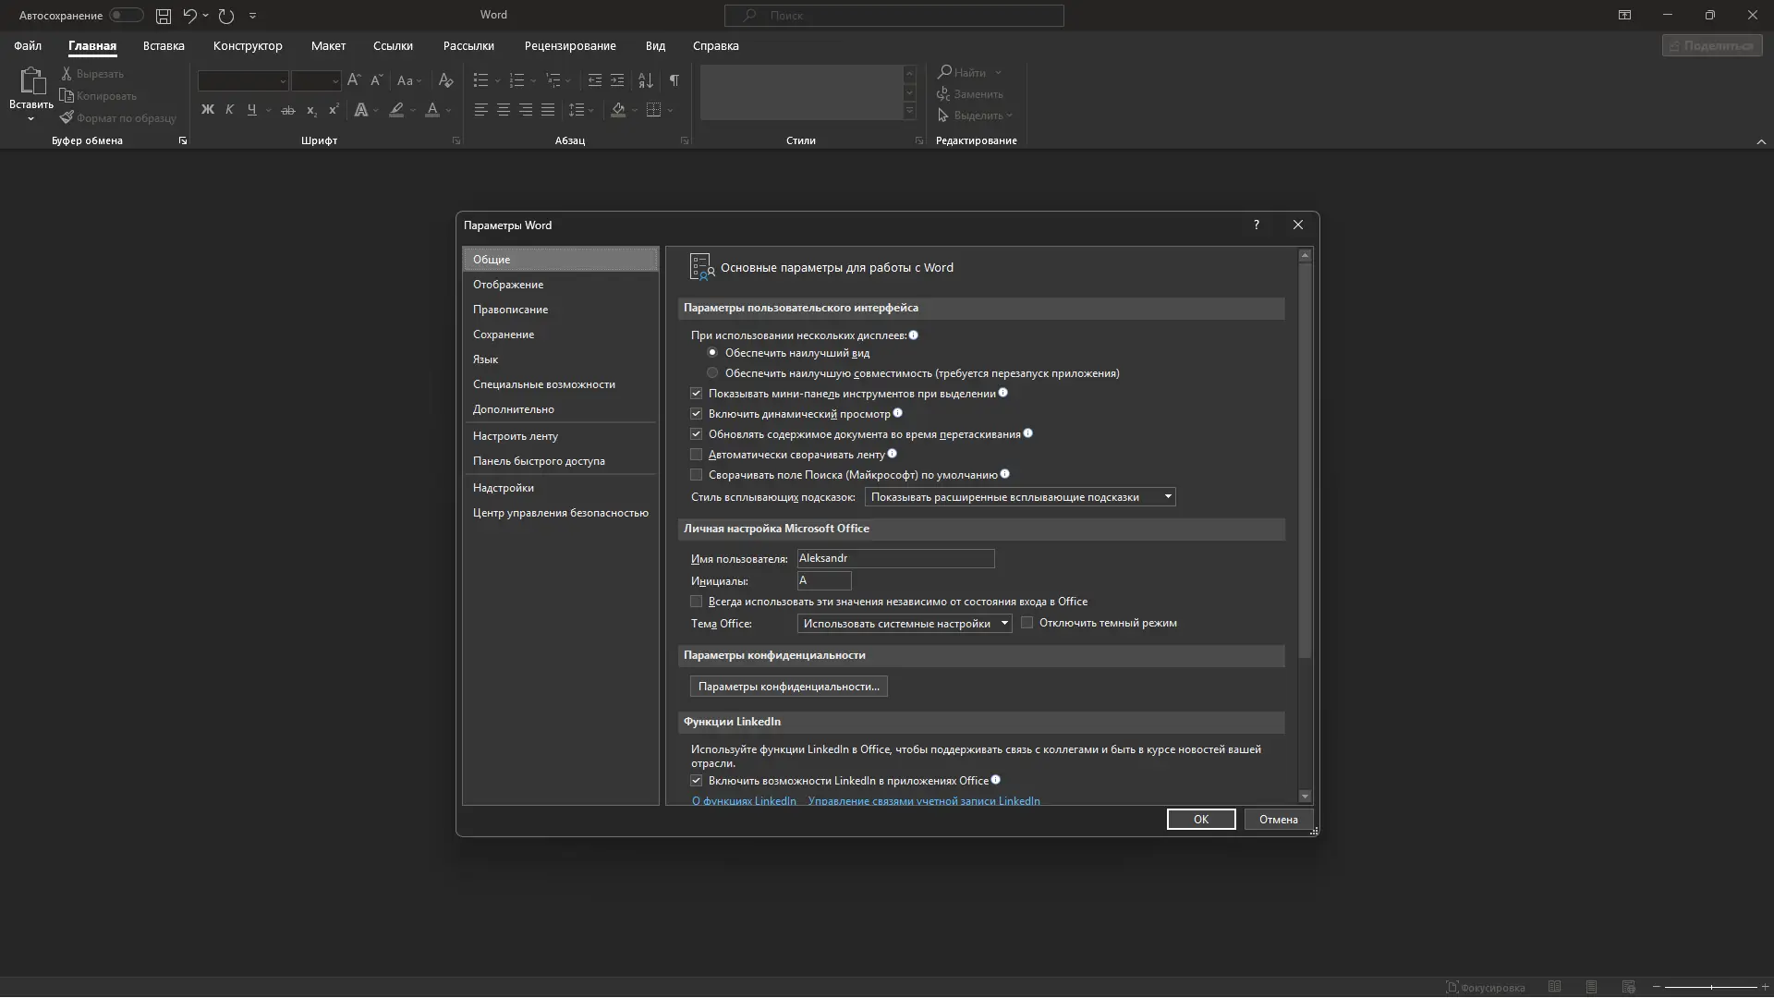This screenshot has width=1774, height=998.
Task: Switch to the Вставка ribbon tab
Action: (x=163, y=45)
